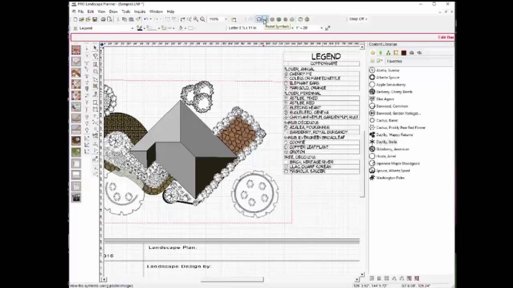Open the Edit menu

point(91,12)
